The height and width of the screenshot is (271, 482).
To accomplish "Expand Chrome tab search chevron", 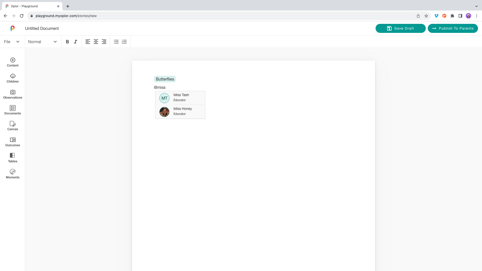I will [476, 6].
